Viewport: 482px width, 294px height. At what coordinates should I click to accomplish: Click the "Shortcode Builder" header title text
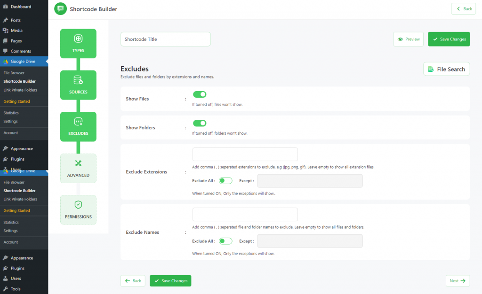(94, 9)
